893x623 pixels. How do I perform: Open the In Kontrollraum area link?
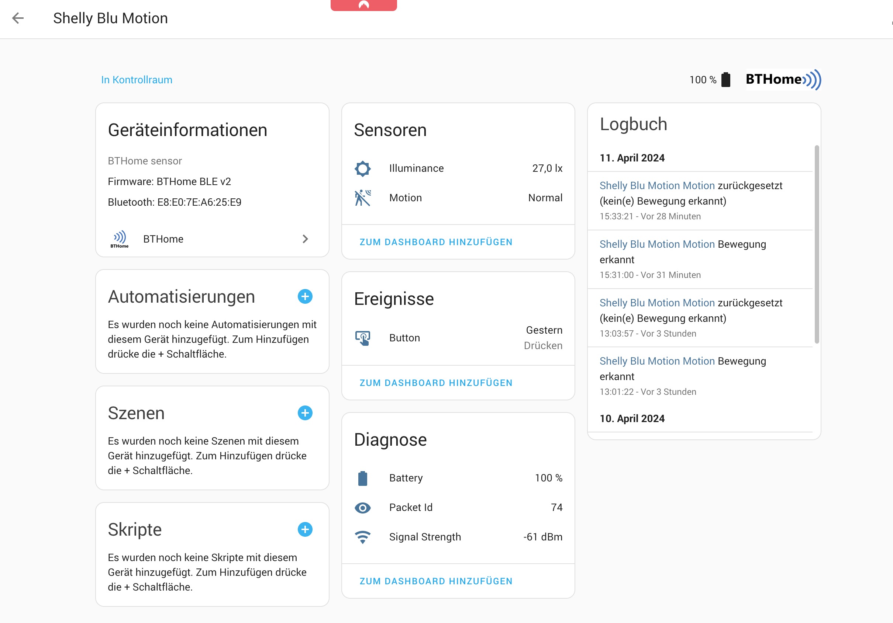point(137,80)
